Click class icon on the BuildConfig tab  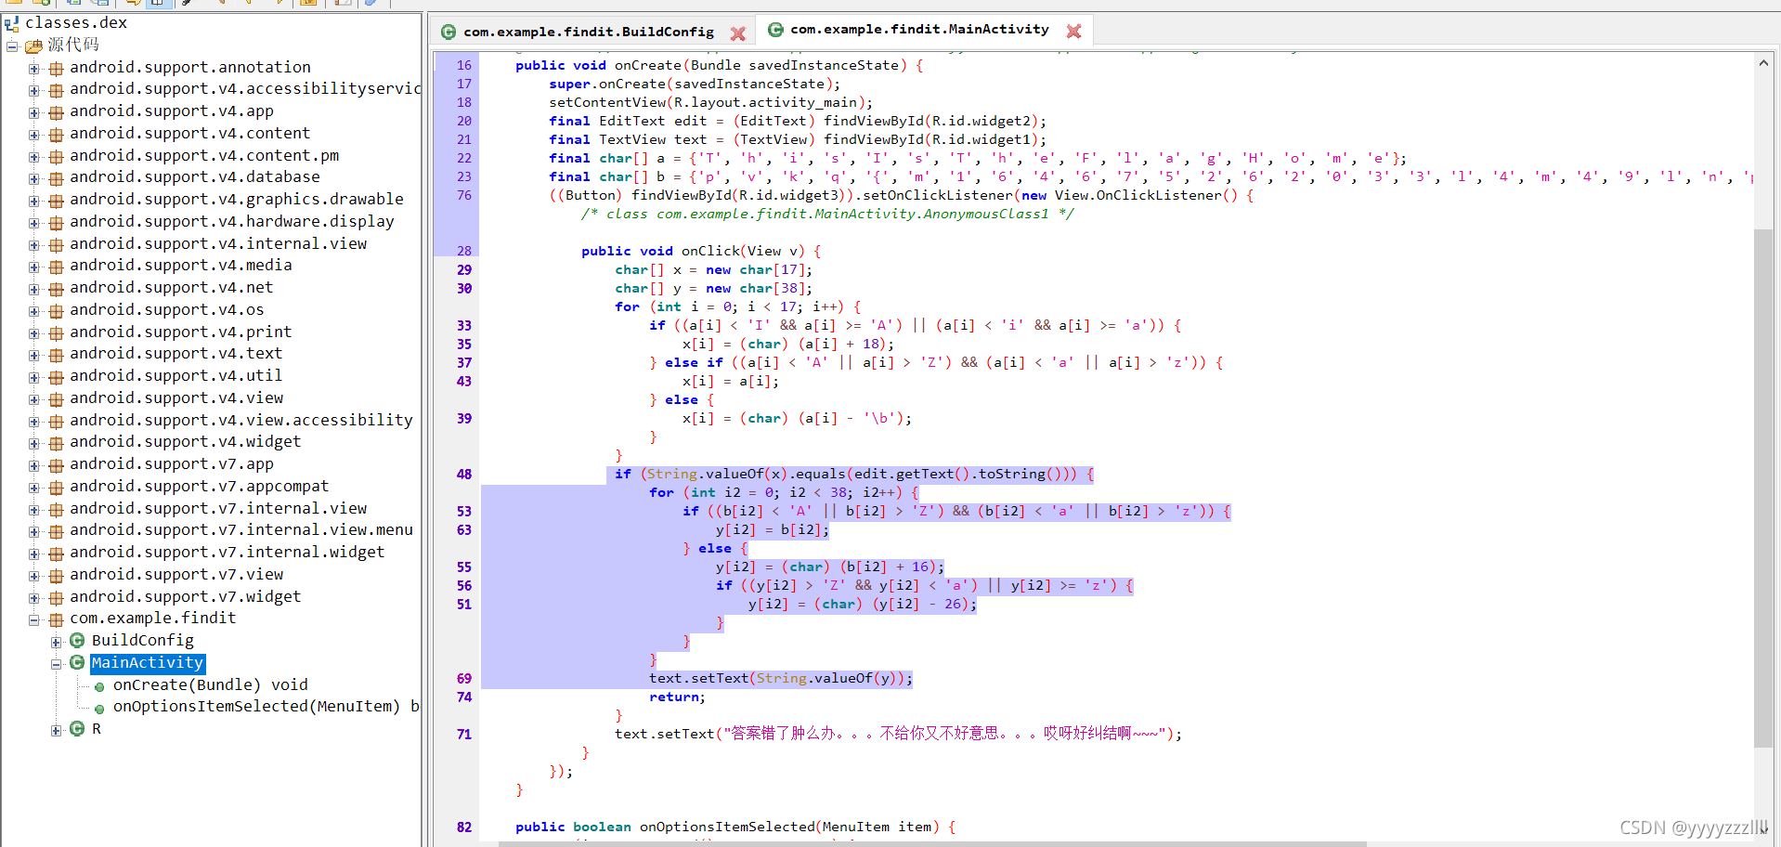pos(448,33)
